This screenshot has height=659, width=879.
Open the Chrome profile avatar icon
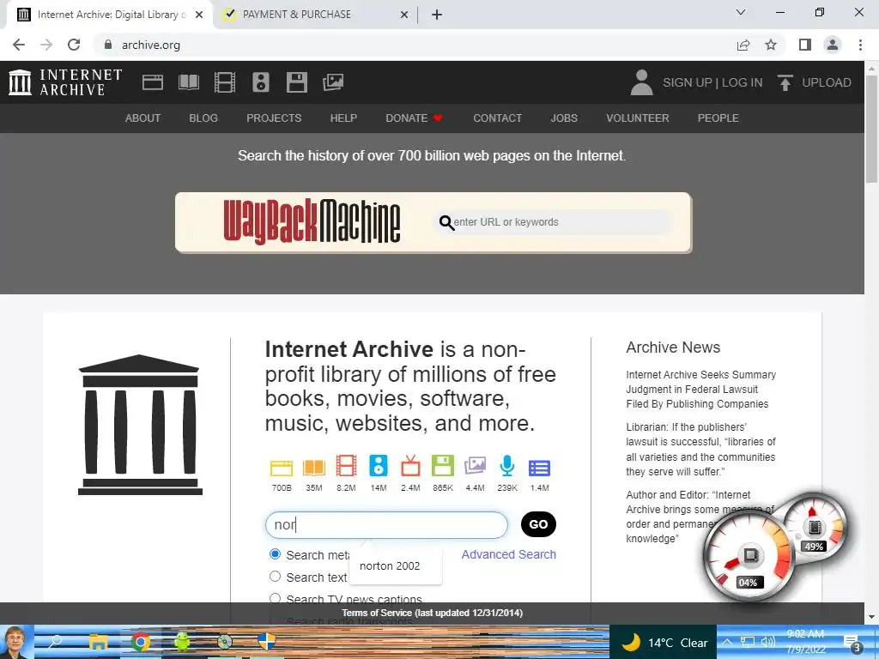click(833, 45)
